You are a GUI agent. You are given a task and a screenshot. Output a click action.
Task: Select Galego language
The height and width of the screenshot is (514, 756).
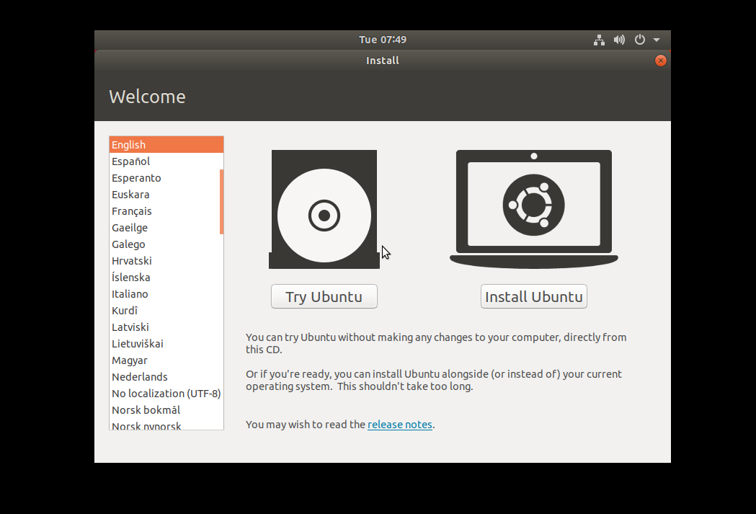[165, 244]
